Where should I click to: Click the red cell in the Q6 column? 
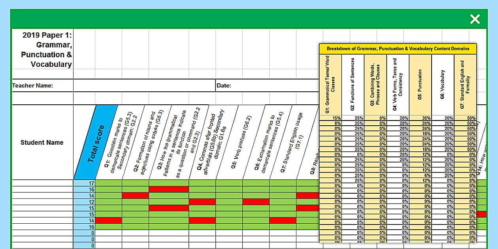pos(256,202)
